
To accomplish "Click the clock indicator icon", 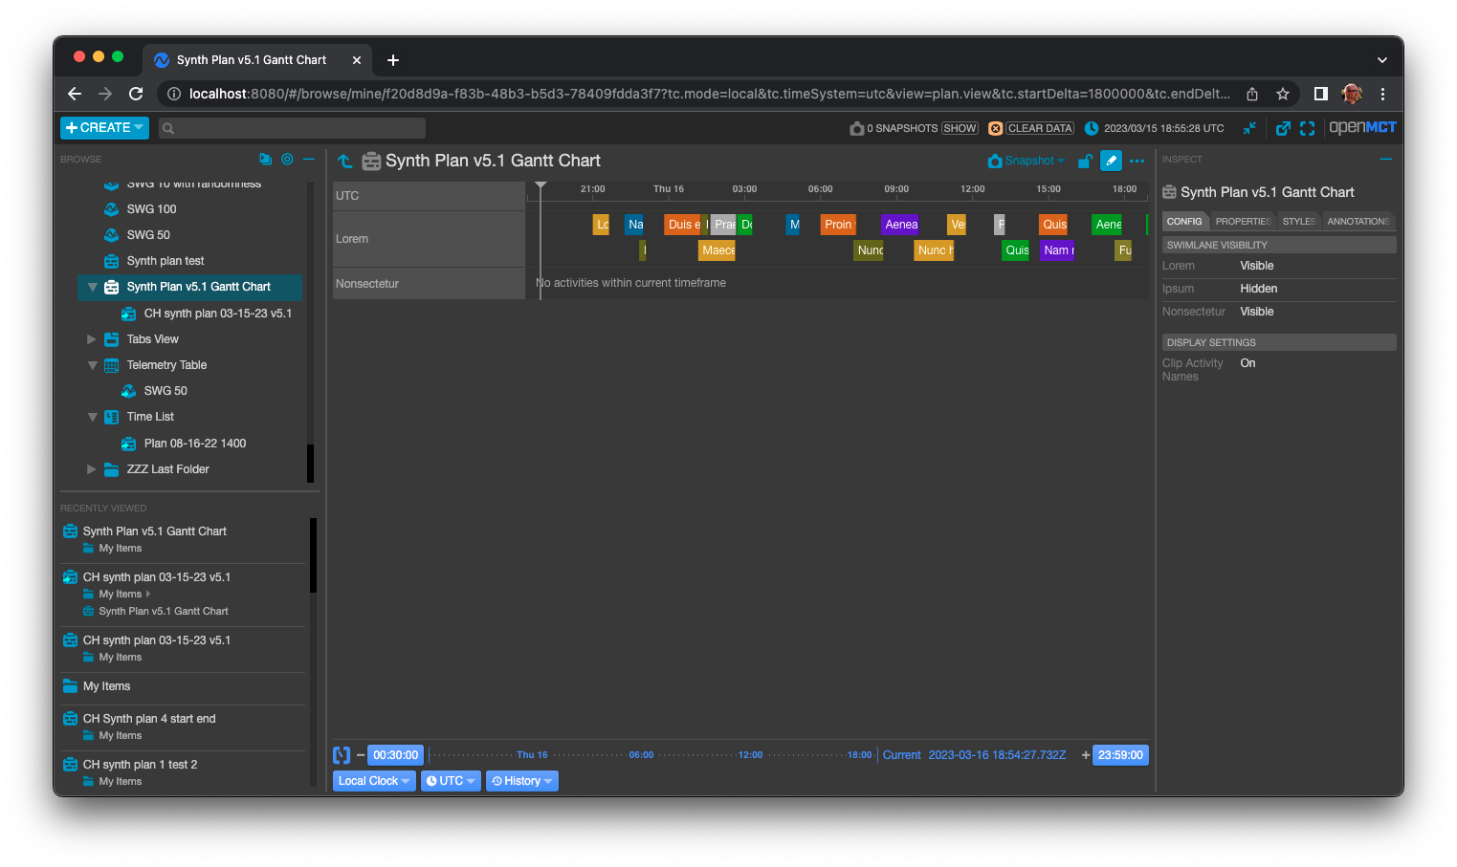I will (1092, 128).
